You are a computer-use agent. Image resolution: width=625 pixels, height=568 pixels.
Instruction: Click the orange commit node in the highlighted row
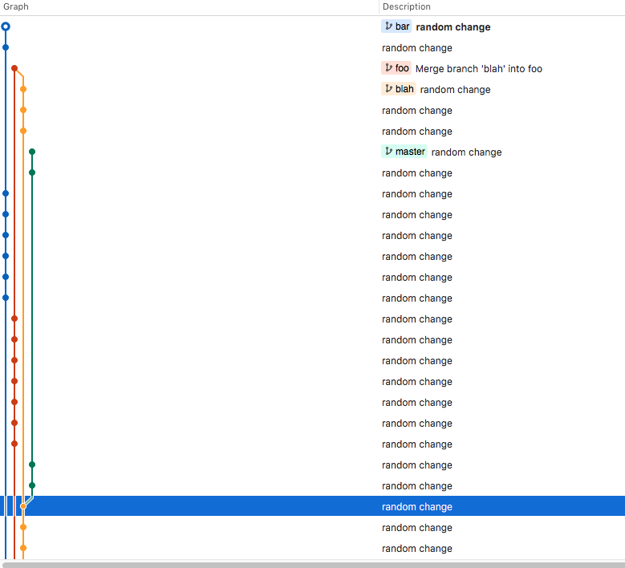click(x=23, y=506)
